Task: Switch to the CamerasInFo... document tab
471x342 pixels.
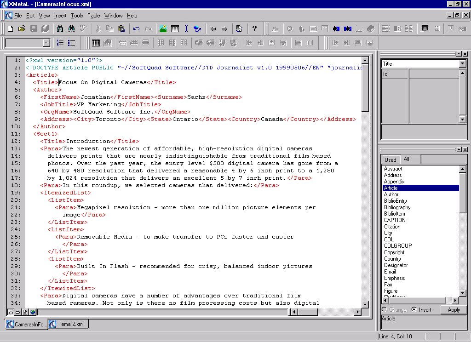Action: point(27,324)
